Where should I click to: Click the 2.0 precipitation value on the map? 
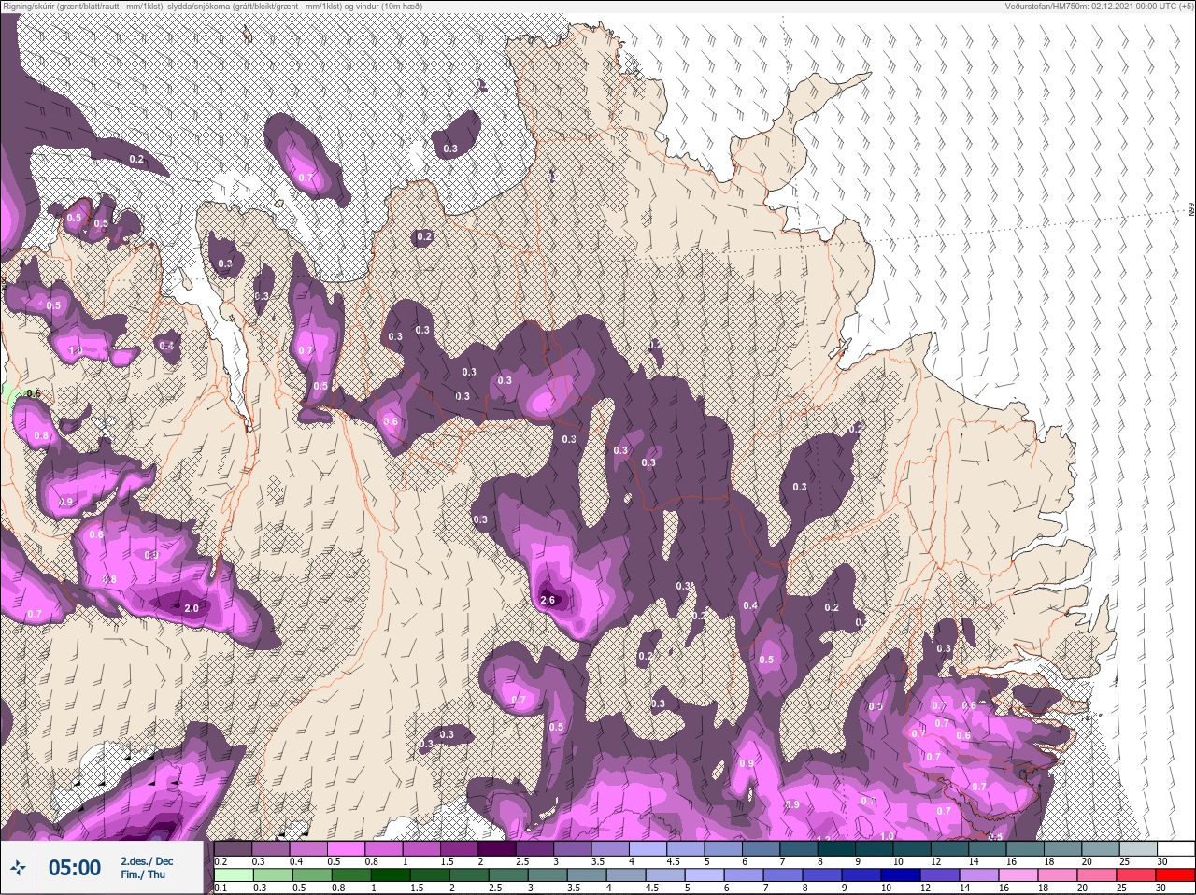[192, 608]
